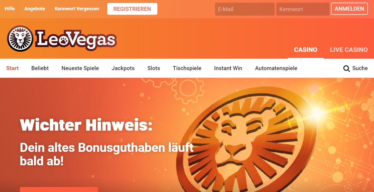The height and width of the screenshot is (192, 374).
Task: Open the Beliebt category
Action: pos(40,68)
